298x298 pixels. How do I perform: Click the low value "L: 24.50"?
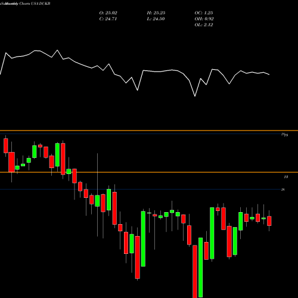coord(156,19)
